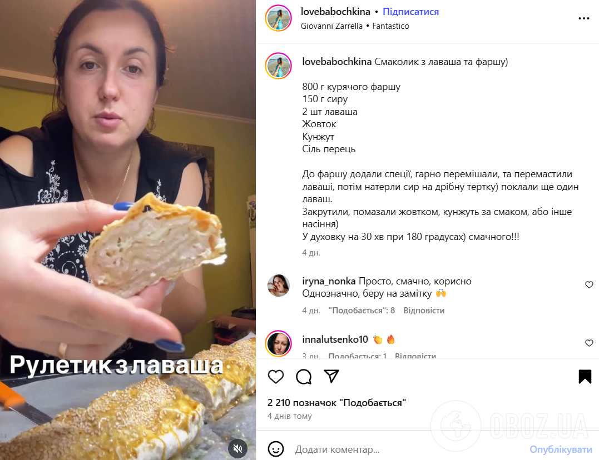Click the Підписатися follow link
Screen dimensions: 599x460
[x=410, y=12]
